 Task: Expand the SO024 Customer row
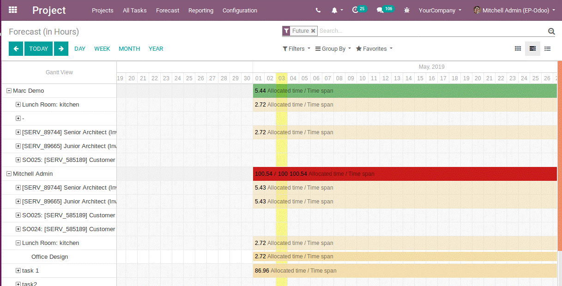18,229
